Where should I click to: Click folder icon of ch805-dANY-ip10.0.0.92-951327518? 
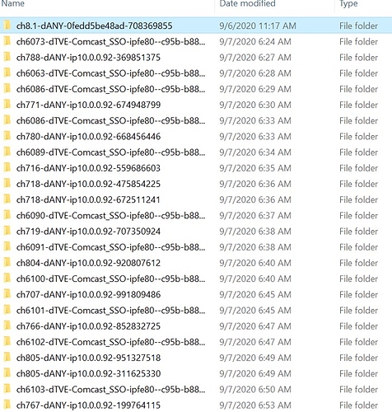[7, 358]
